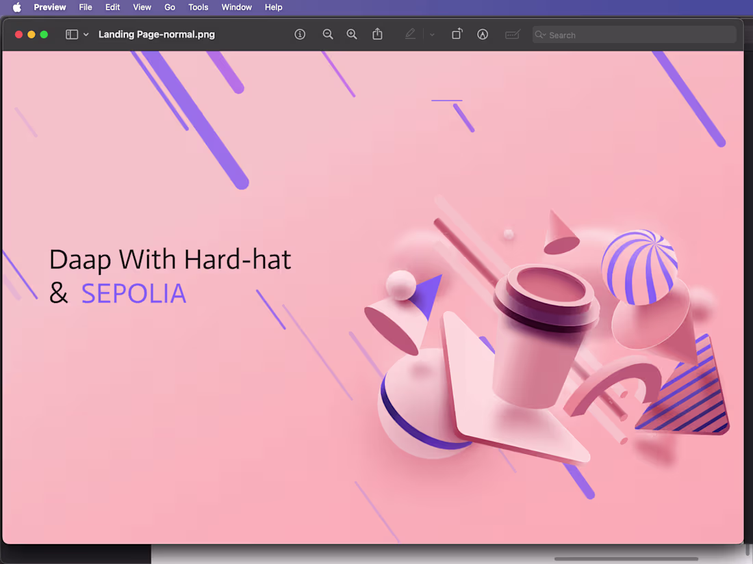Toggle the Markup pencil-in-circle tool
The image size is (753, 564).
coord(483,34)
